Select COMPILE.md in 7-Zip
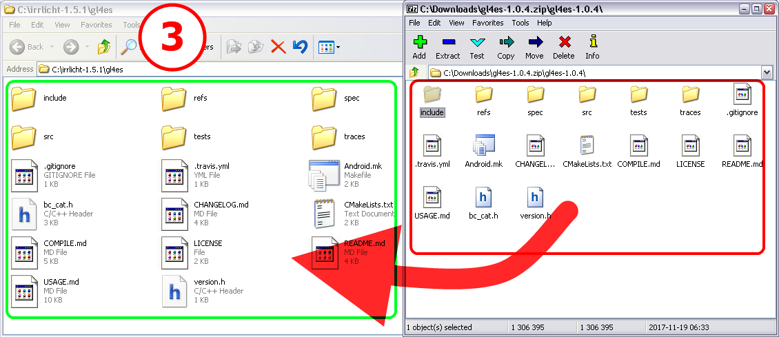 [x=638, y=152]
